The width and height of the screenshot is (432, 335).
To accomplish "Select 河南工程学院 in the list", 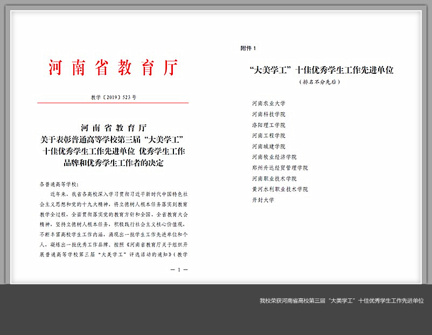I will tap(269, 136).
